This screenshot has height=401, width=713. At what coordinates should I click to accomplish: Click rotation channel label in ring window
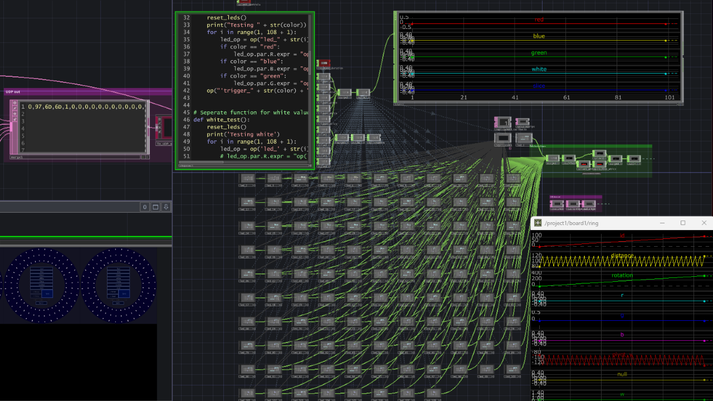[622, 275]
